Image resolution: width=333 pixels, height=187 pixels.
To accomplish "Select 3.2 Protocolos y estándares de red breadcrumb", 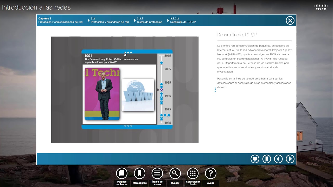I will point(110,20).
